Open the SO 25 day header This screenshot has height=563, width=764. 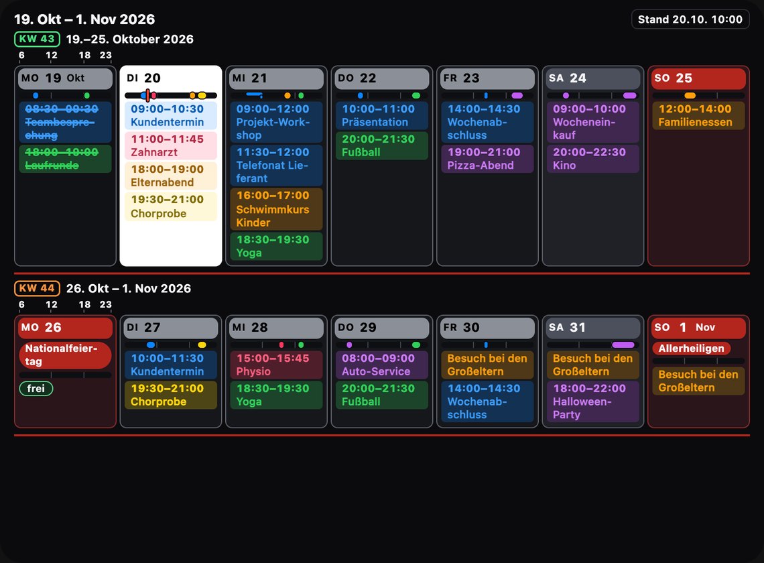(x=698, y=78)
